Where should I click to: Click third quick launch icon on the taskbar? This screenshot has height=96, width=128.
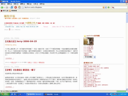click(17, 94)
